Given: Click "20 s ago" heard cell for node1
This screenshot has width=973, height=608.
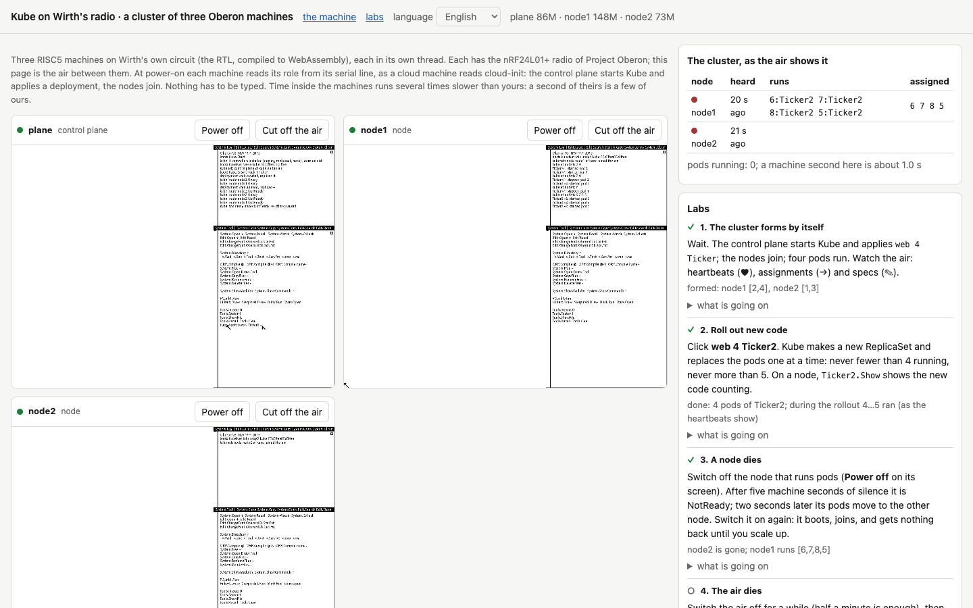Looking at the screenshot, I should (739, 106).
